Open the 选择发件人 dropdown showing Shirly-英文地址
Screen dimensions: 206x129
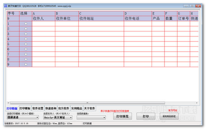58,117
